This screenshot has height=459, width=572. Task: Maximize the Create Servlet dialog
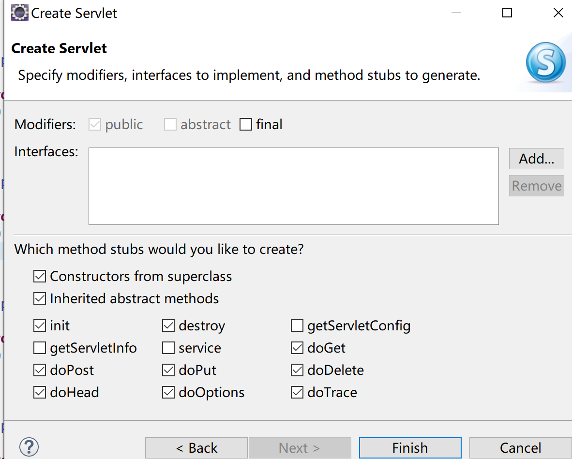507,13
